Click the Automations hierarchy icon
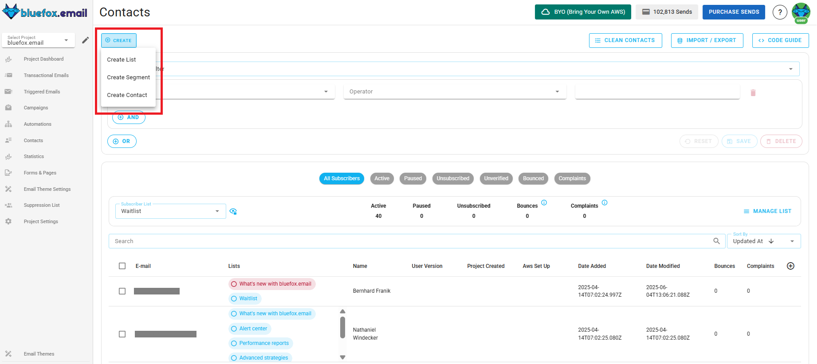Image resolution: width=817 pixels, height=364 pixels. [x=8, y=124]
